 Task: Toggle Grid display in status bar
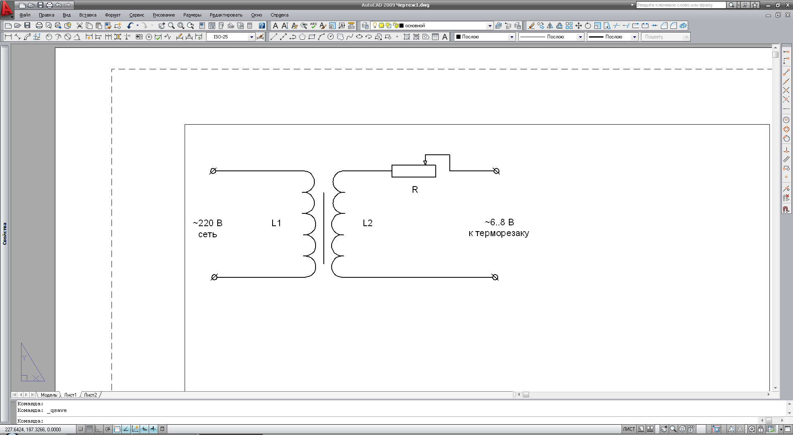point(90,429)
